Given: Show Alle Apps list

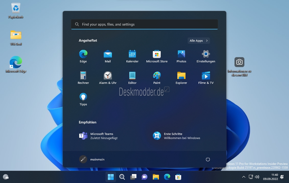Looking at the screenshot, I should tap(199, 41).
